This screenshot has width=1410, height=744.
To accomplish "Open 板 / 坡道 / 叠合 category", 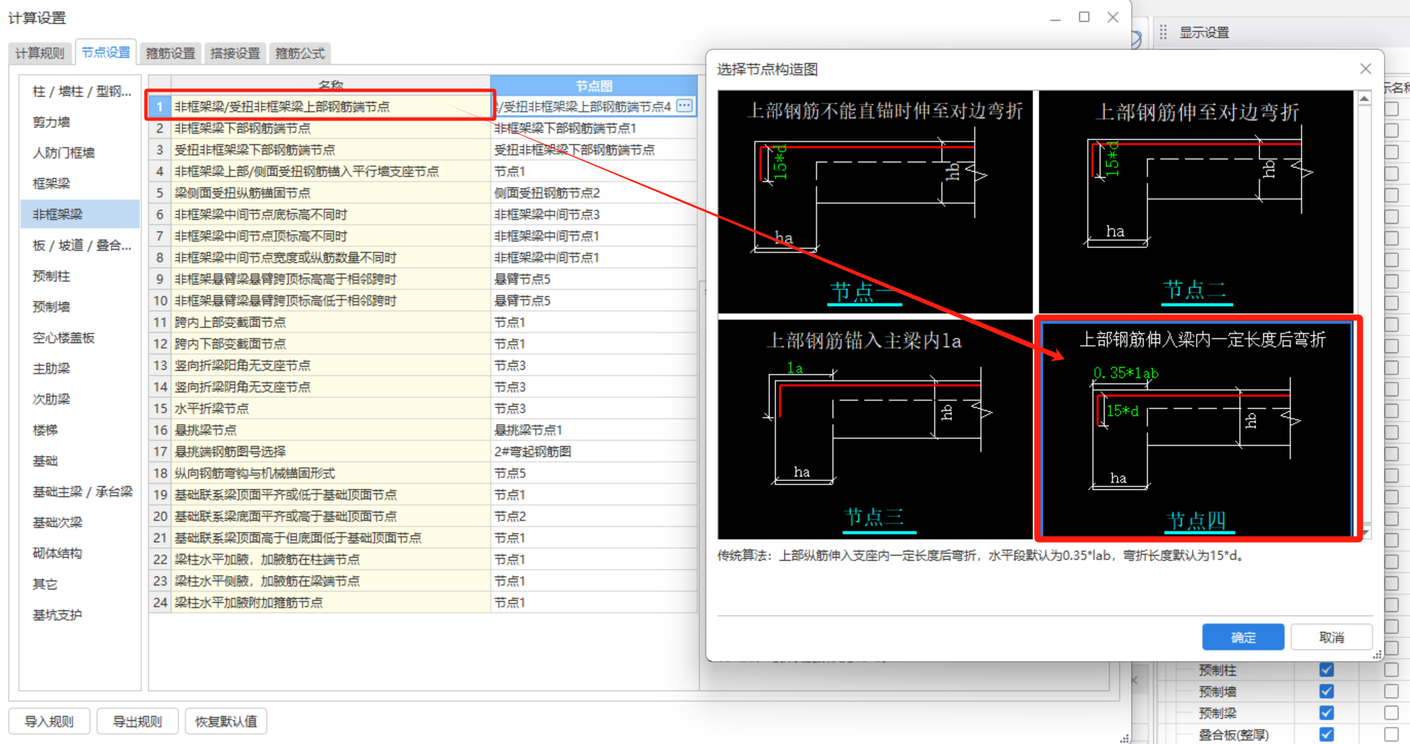I will click(81, 245).
